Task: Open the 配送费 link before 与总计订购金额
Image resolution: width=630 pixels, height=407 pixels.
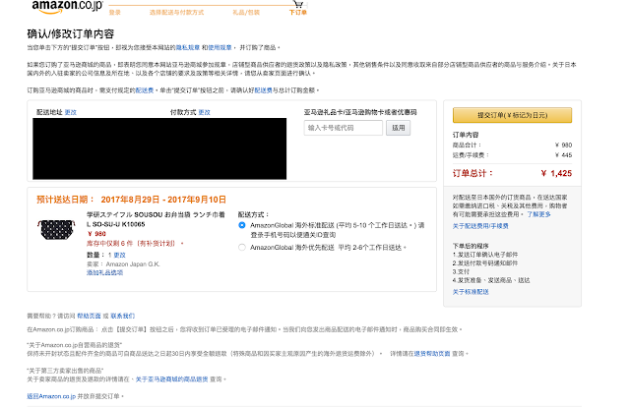Action: click(264, 90)
